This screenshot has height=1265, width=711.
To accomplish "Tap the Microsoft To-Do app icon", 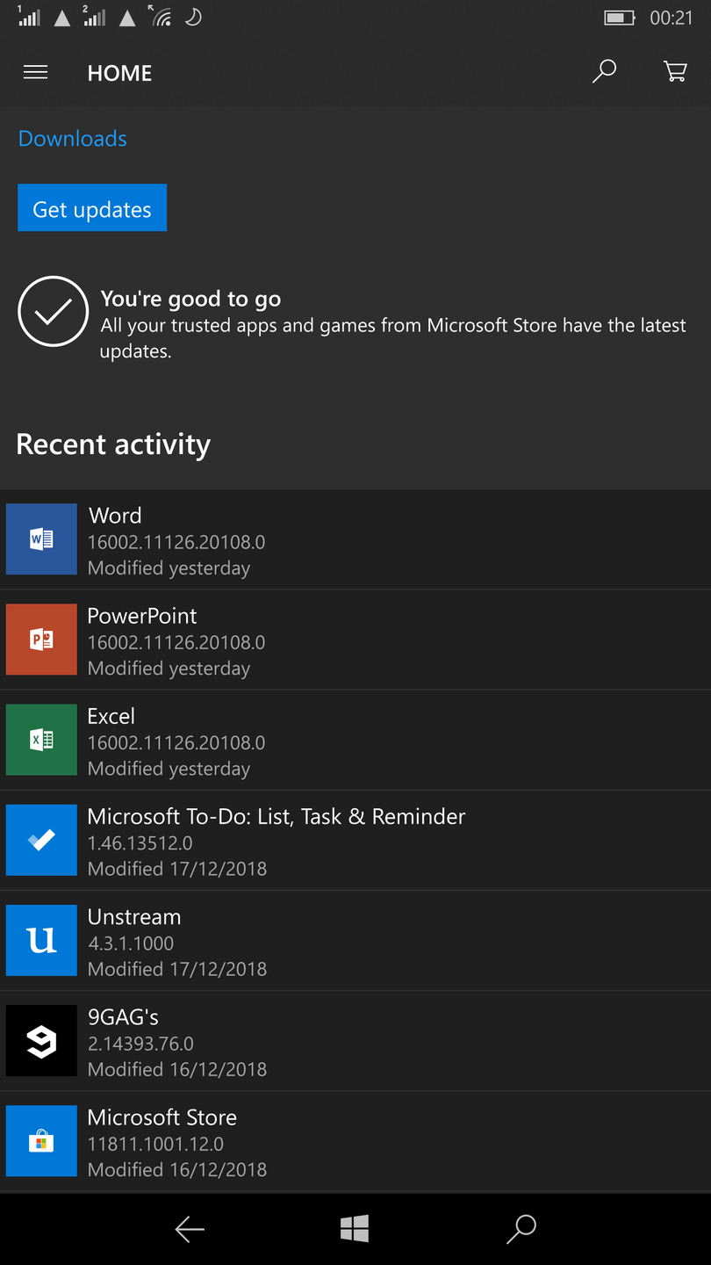I will [x=41, y=840].
